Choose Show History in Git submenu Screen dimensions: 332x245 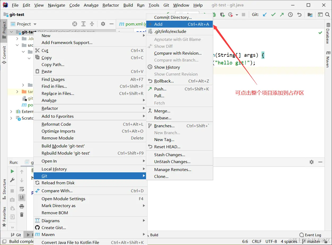pos(180,67)
